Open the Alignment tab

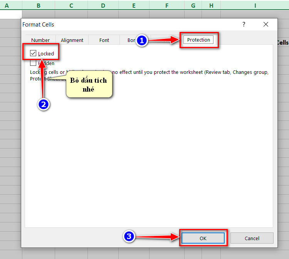pyautogui.click(x=72, y=40)
